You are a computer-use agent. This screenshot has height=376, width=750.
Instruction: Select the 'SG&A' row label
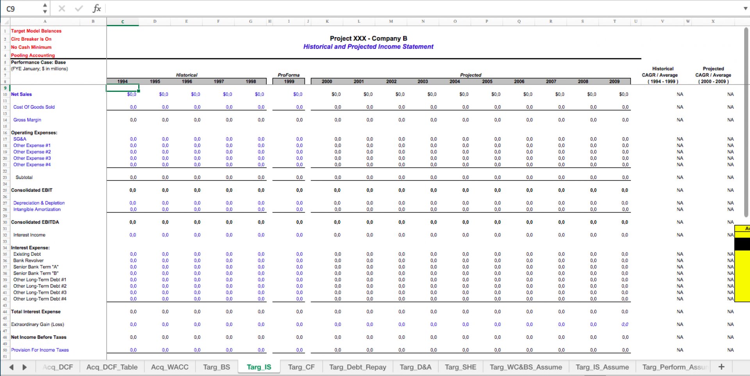[x=20, y=139]
